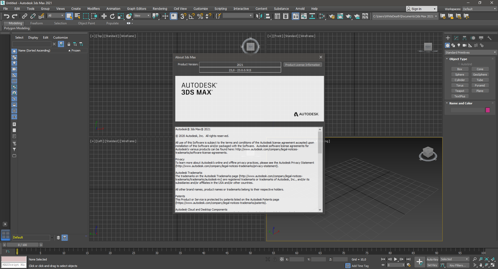The width and height of the screenshot is (498, 269).
Task: Open the Scripting menu
Action: pos(221,9)
